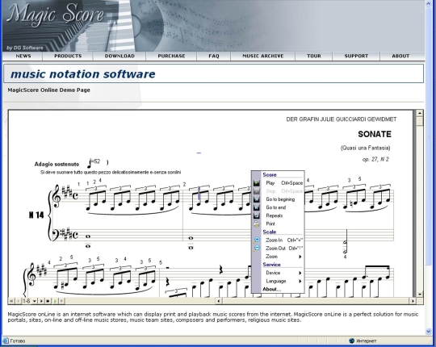Expand the Zoom submenu arrow
Image resolution: width=436 pixels, height=347 pixels.
(x=300, y=257)
